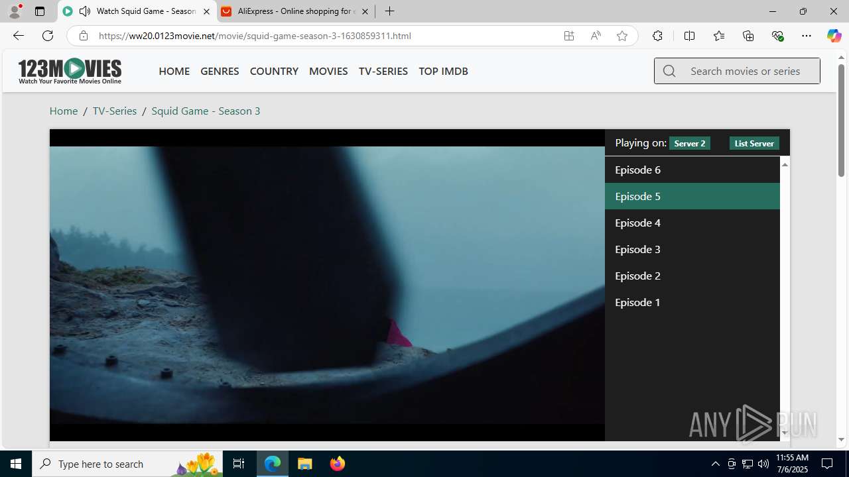Select Episode 5
The image size is (849, 477).
tap(692, 196)
